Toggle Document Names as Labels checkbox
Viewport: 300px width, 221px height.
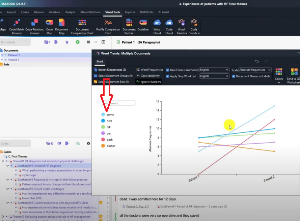[234, 76]
